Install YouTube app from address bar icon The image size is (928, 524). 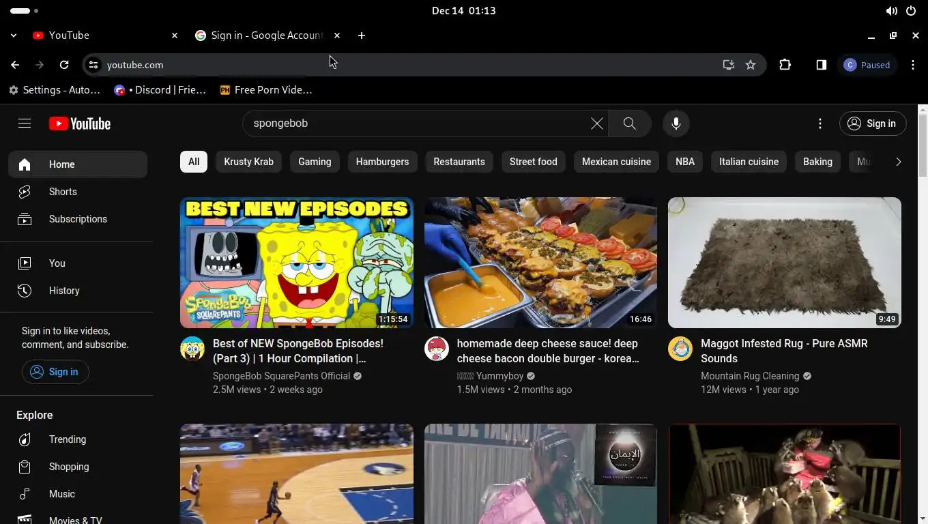(729, 65)
